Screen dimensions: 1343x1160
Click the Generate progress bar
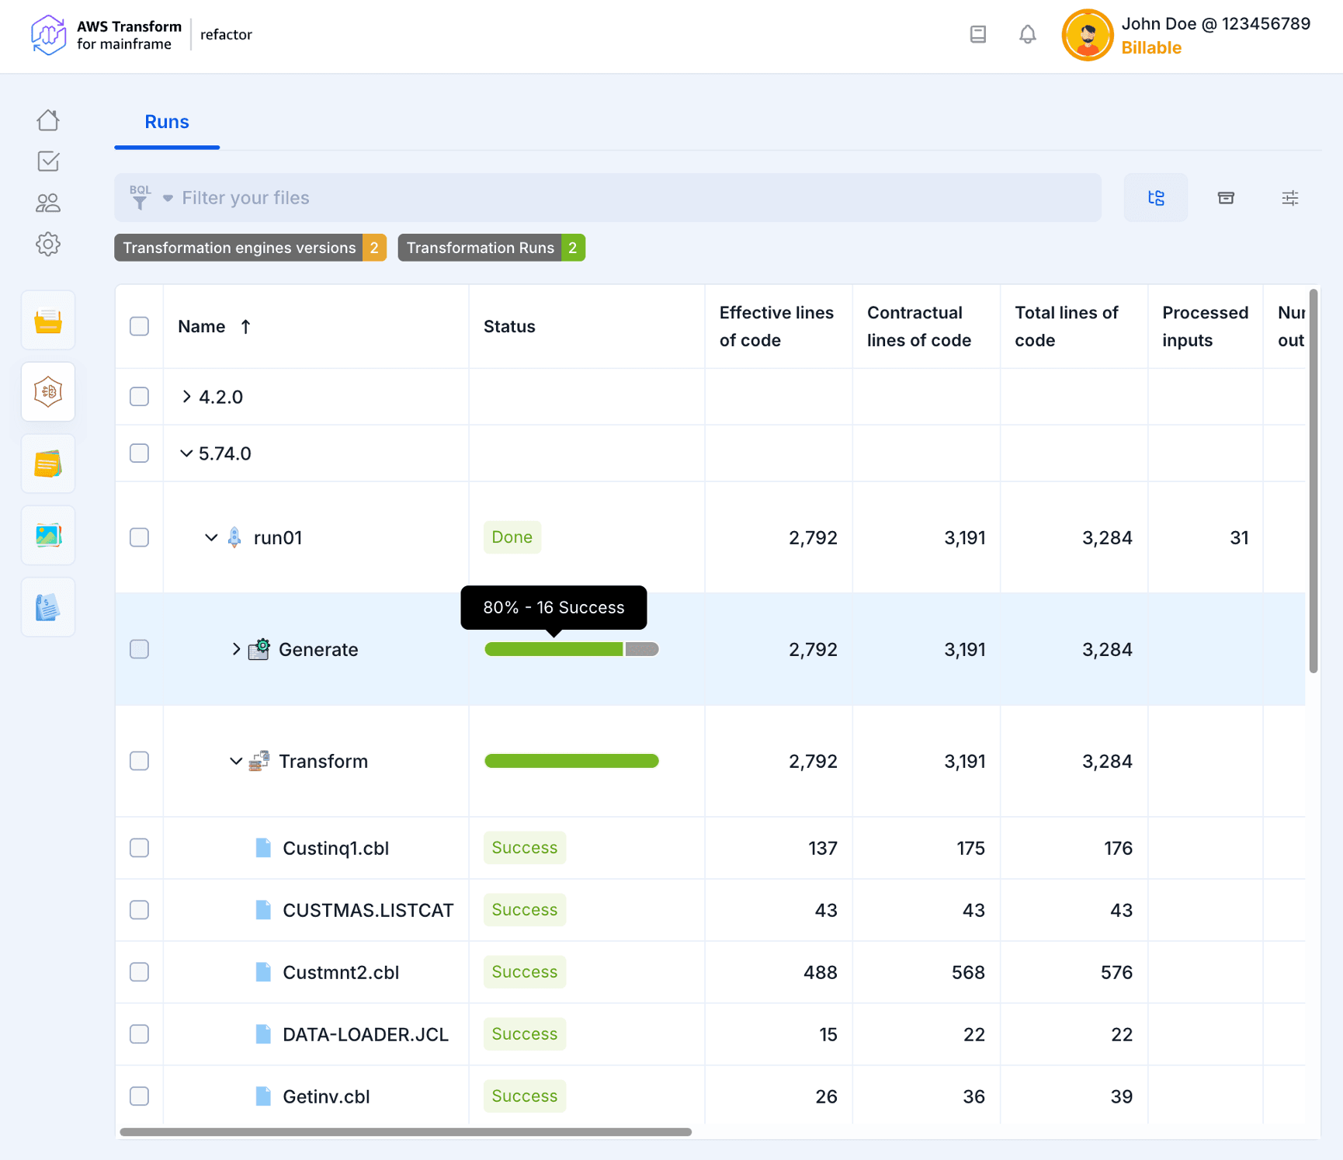(571, 649)
